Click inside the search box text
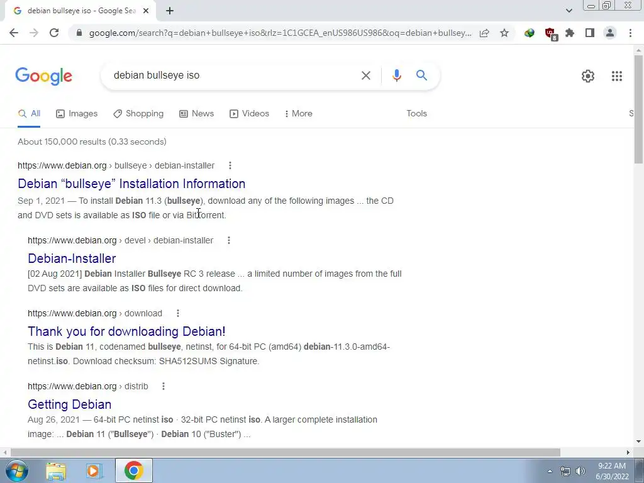The height and width of the screenshot is (483, 644). tap(157, 75)
